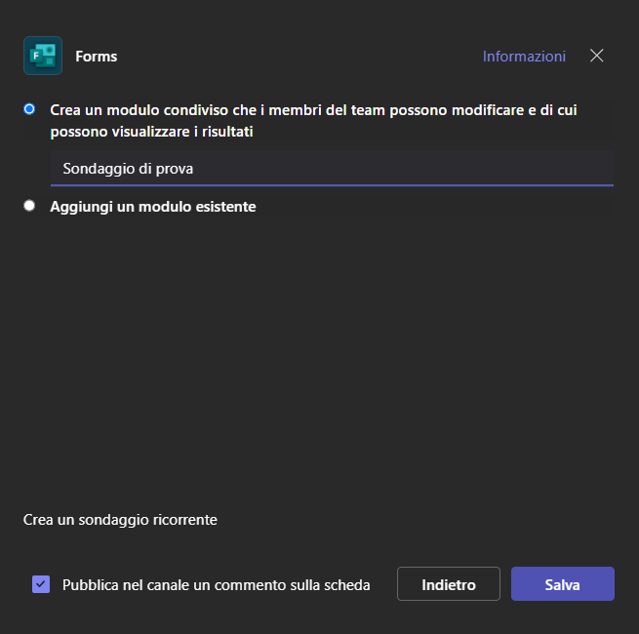This screenshot has height=634, width=639.
Task: Select the 'Crea un modulo condiviso' radio button
Action: pyautogui.click(x=29, y=109)
